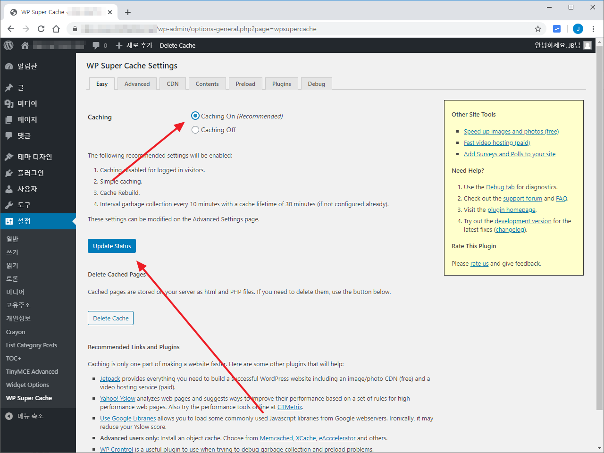The image size is (604, 453).
Task: Click the 플러그인 plug icon
Action: tap(9, 173)
